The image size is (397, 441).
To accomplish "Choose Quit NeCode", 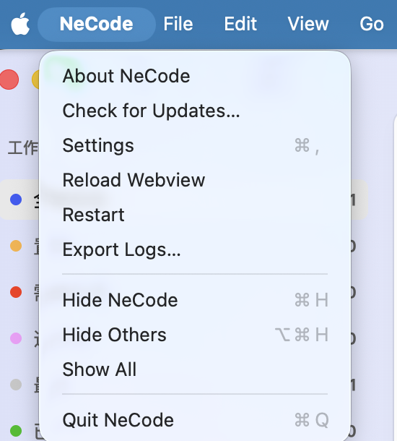I will (195, 420).
